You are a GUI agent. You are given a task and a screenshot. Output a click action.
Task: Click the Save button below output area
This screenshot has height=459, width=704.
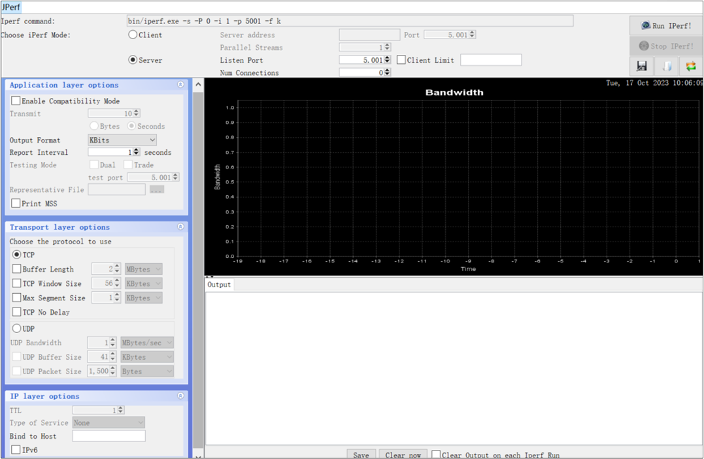(361, 454)
